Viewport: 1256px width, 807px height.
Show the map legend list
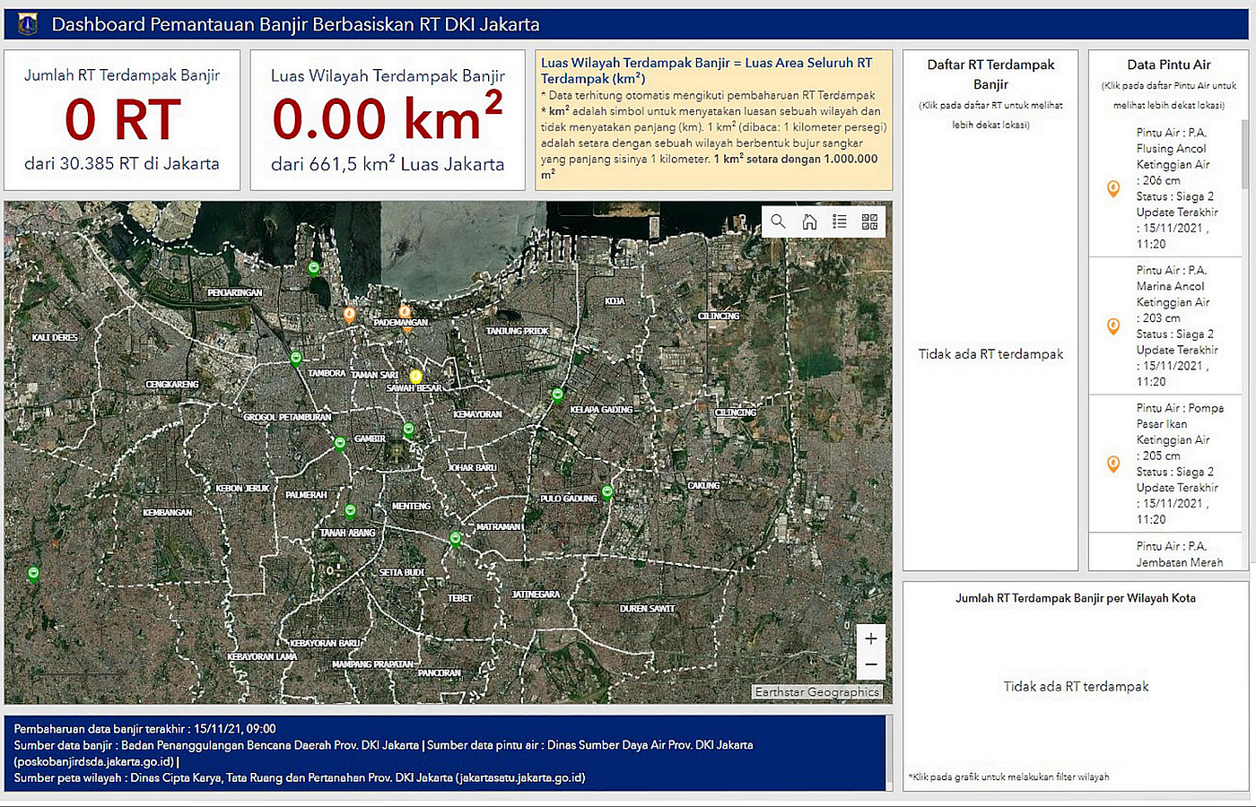pos(840,221)
